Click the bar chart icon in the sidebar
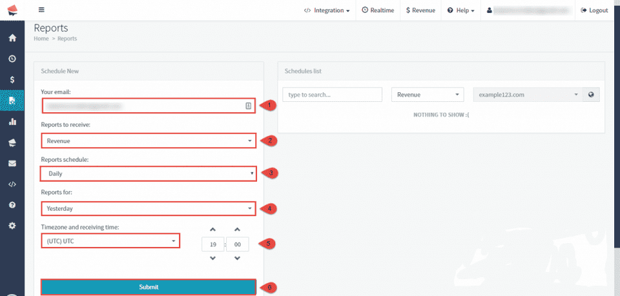 pyautogui.click(x=12, y=121)
